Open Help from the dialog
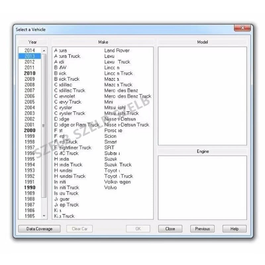The height and width of the screenshot is (265, 265). click(x=235, y=229)
